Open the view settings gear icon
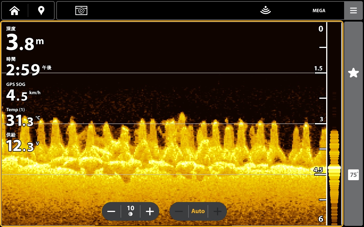This screenshot has height=227, width=364. point(81,11)
